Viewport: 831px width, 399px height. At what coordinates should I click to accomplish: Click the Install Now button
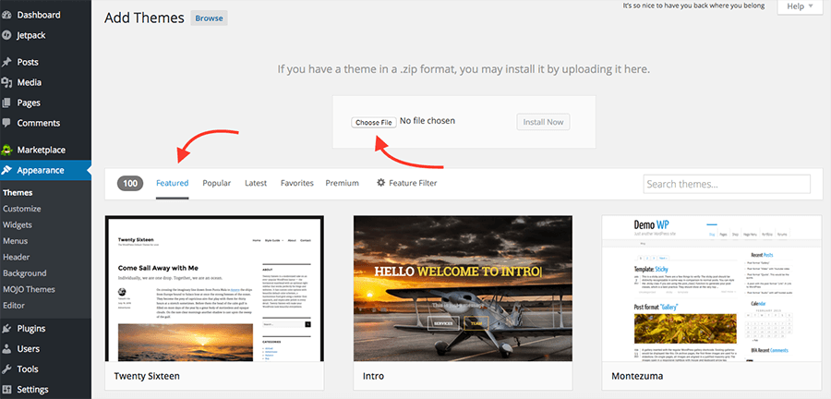[543, 122]
